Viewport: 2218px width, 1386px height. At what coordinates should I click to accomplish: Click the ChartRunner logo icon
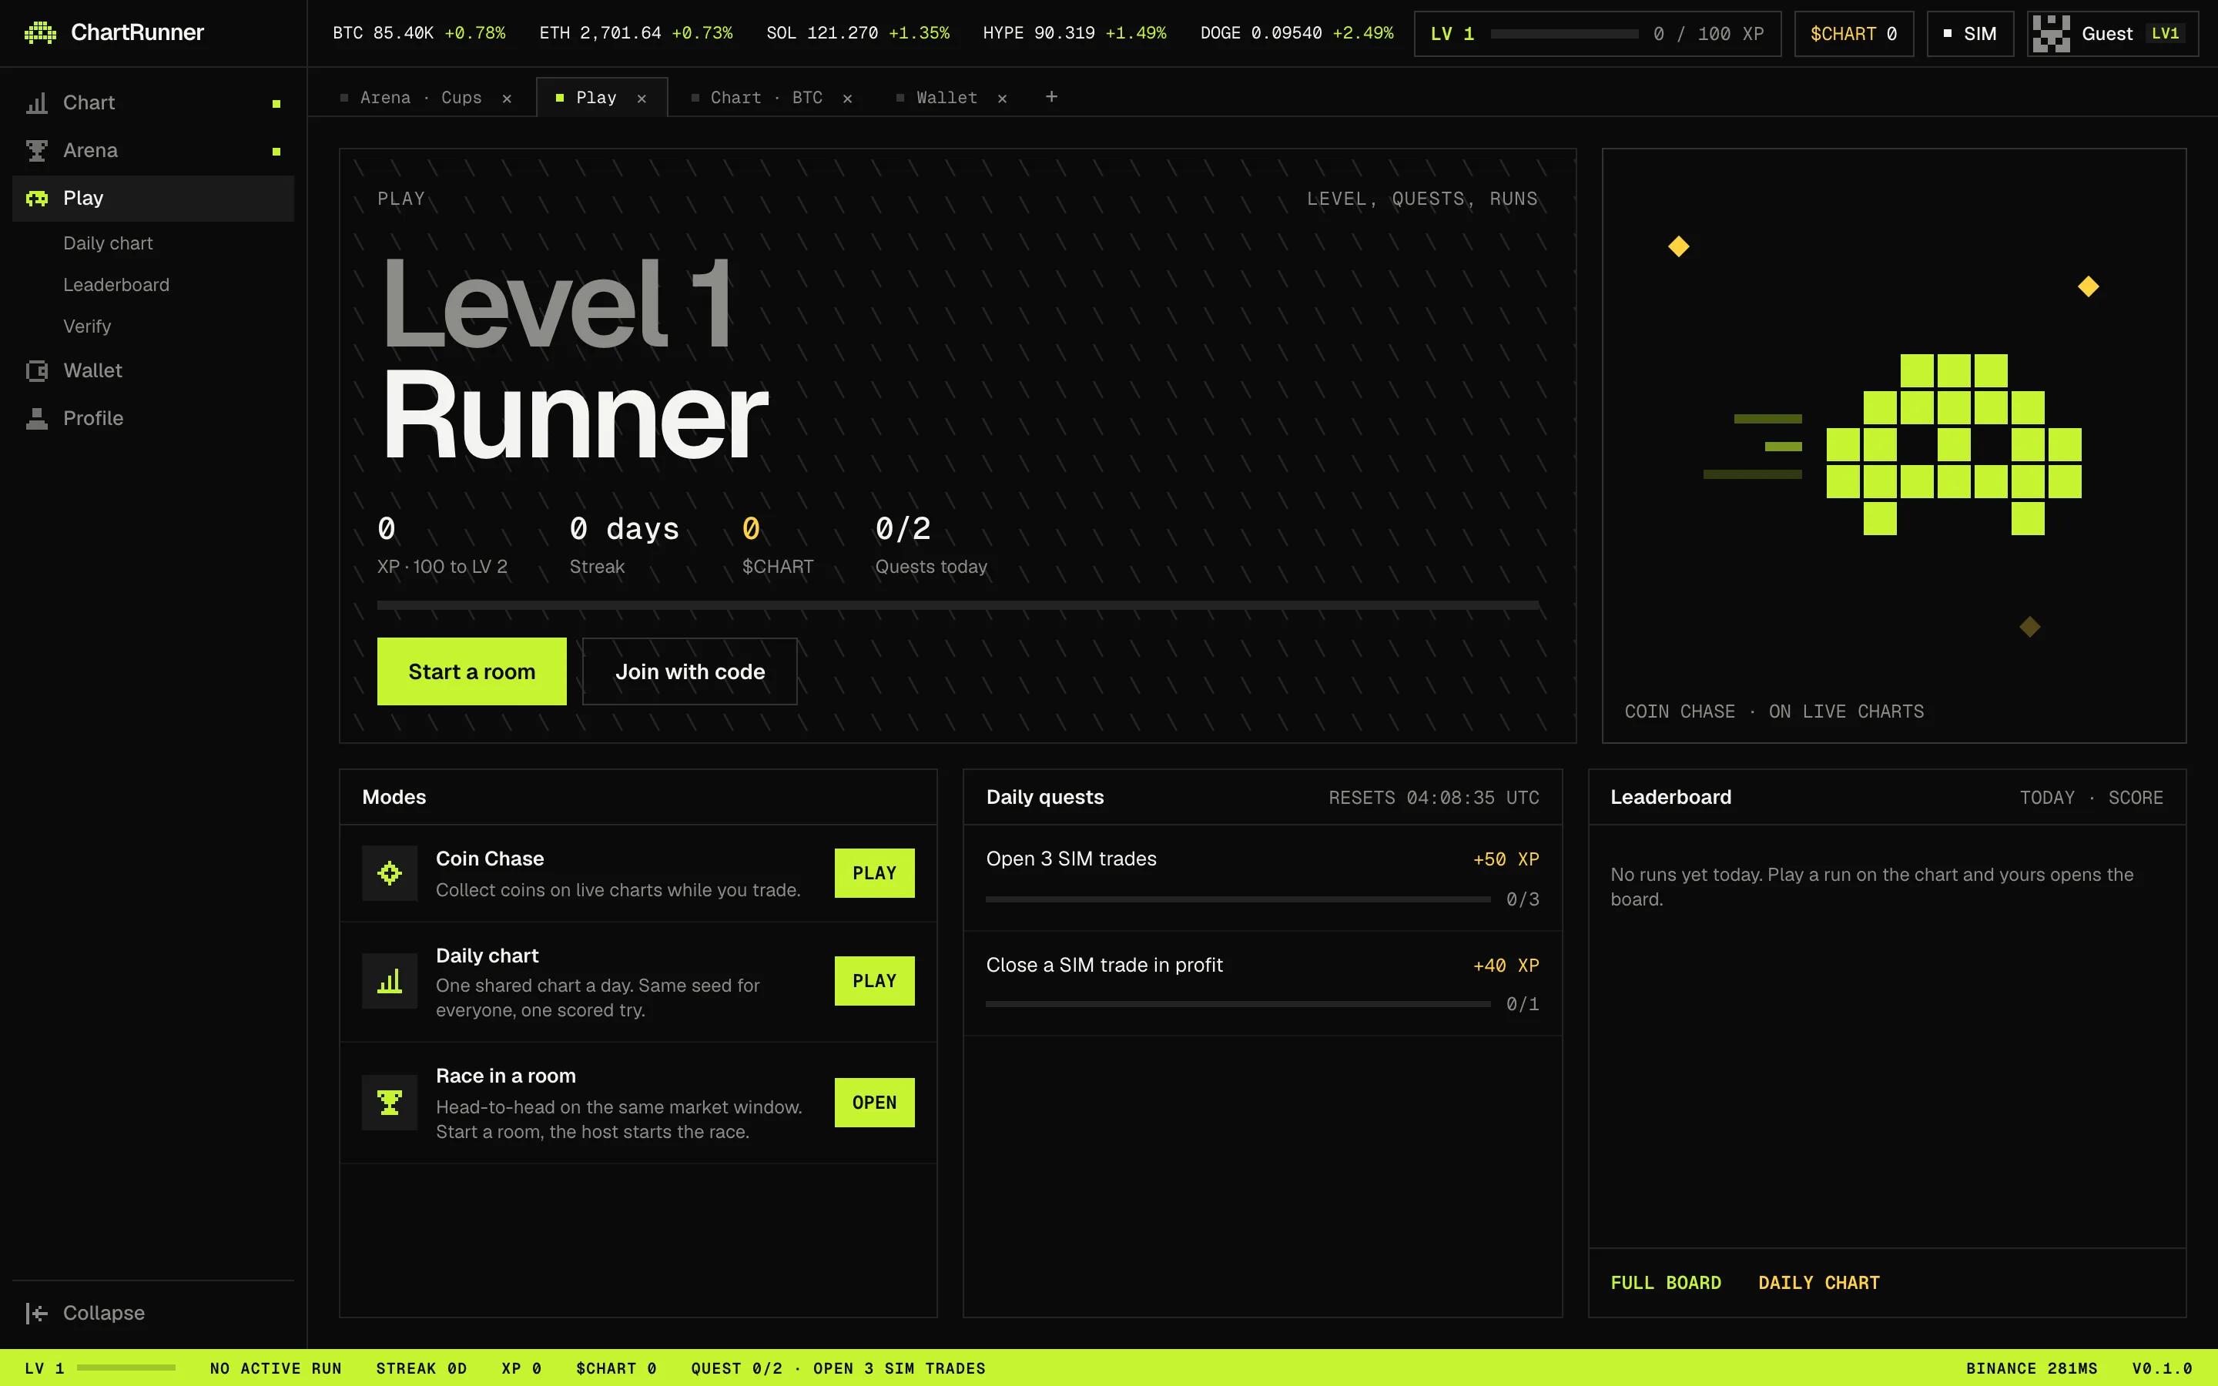click(40, 33)
